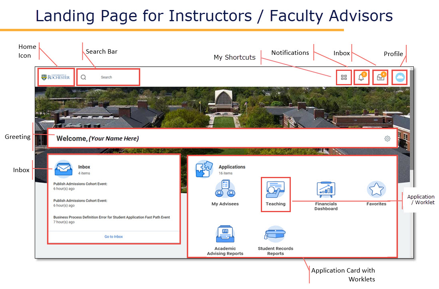Viewport: 439px width, 289px height.
Task: Click the Applications puzzle icon
Action: [204, 169]
